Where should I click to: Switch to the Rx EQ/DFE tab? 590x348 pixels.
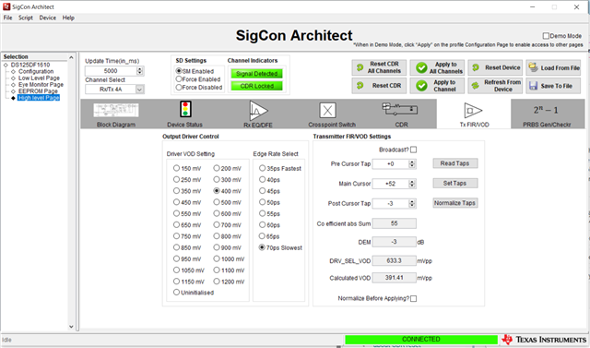[258, 114]
